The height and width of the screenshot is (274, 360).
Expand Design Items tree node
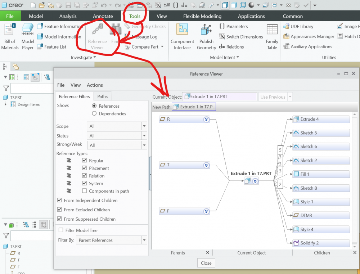[x=5, y=104]
